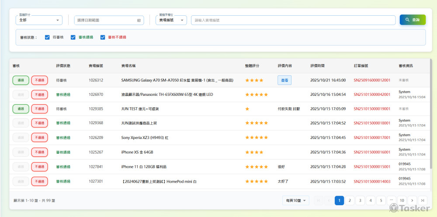Image resolution: width=437 pixels, height=217 pixels.
Task: Click the calendar icon in date range field
Action: 139,20
